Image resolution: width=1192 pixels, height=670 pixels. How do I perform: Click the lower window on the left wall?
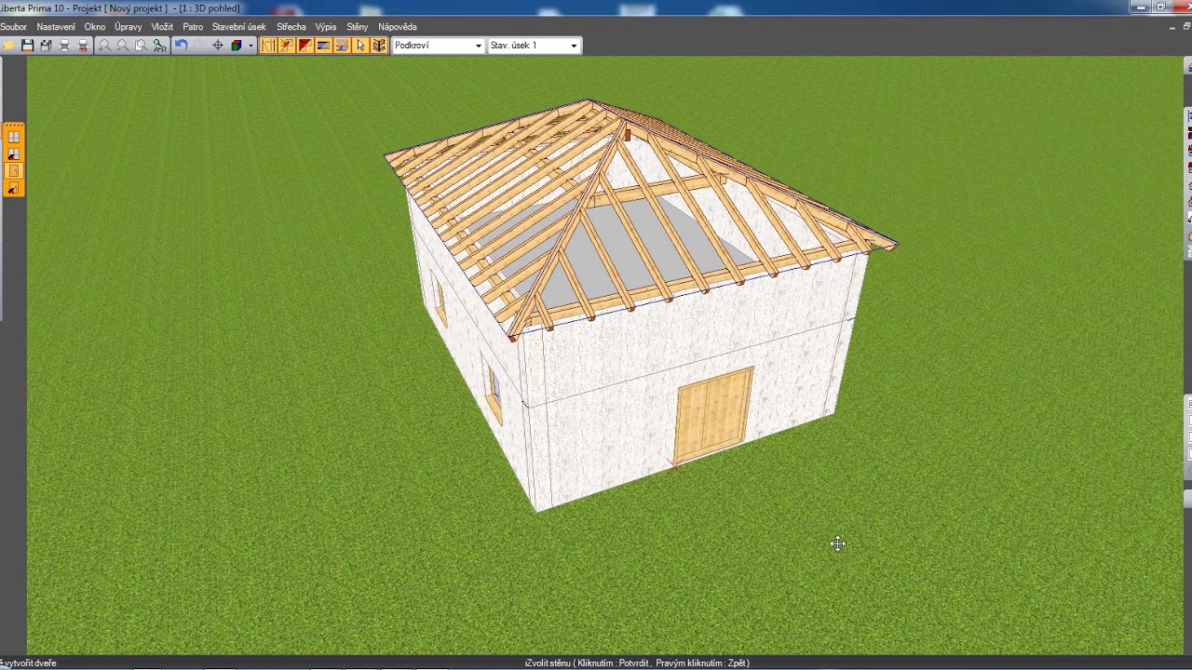pos(494,390)
